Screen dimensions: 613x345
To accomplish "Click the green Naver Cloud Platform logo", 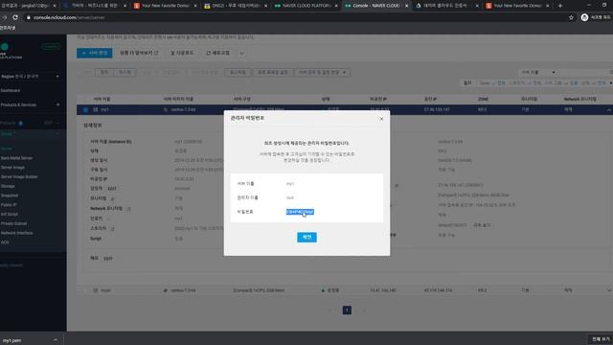I will (x=5, y=47).
